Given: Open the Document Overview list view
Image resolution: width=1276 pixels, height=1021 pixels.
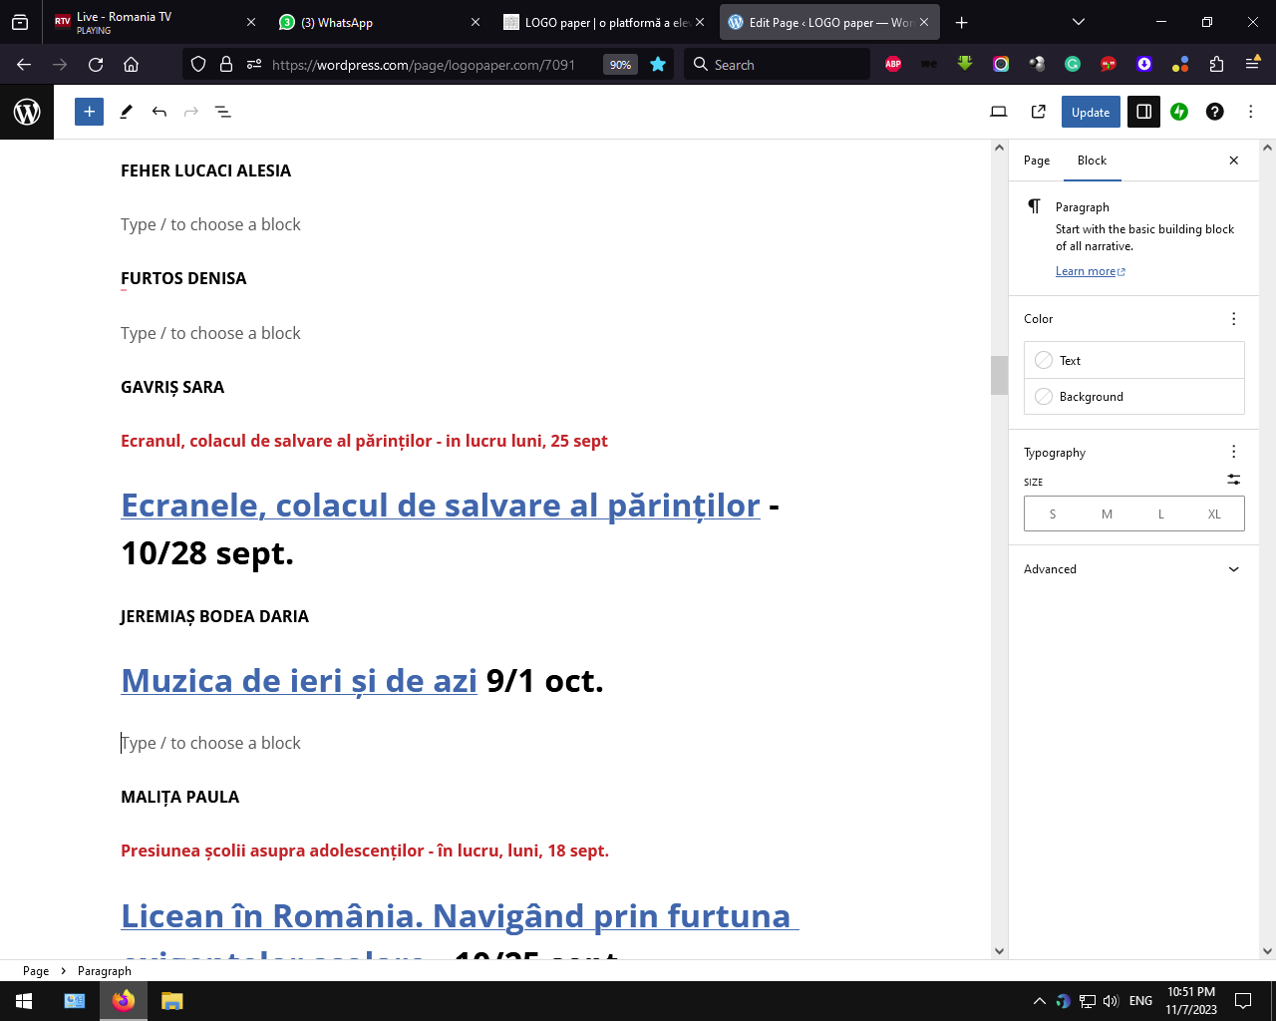Looking at the screenshot, I should [x=223, y=112].
